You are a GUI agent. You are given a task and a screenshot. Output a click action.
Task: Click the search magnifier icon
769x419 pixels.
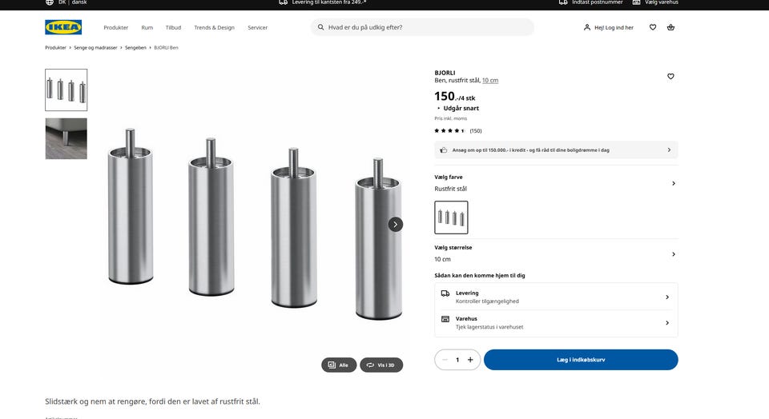pos(321,27)
